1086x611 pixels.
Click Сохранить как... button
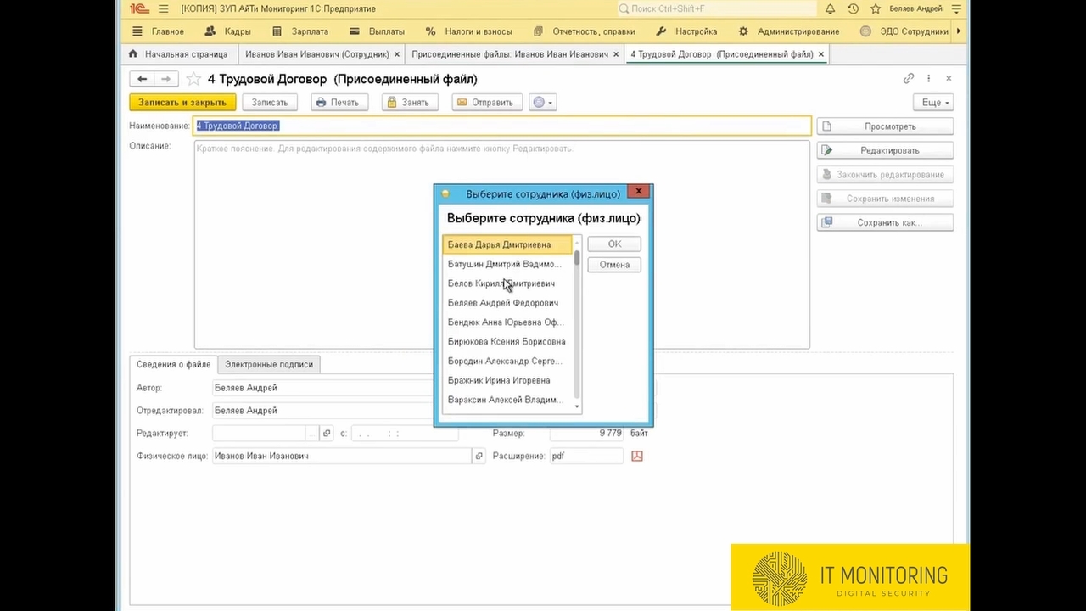coord(885,222)
